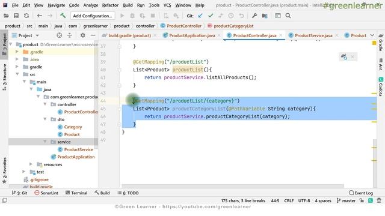385x216 pixels.
Task: Click the Search Everywhere magnifier icon
Action: 288,16
